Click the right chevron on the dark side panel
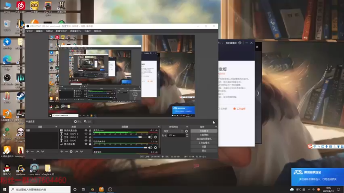344x193 pixels. tap(258, 93)
